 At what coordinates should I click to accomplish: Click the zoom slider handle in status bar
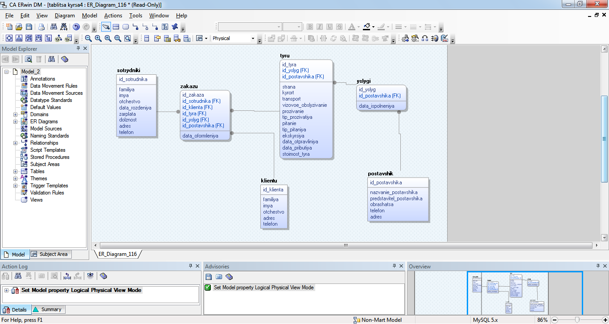578,320
